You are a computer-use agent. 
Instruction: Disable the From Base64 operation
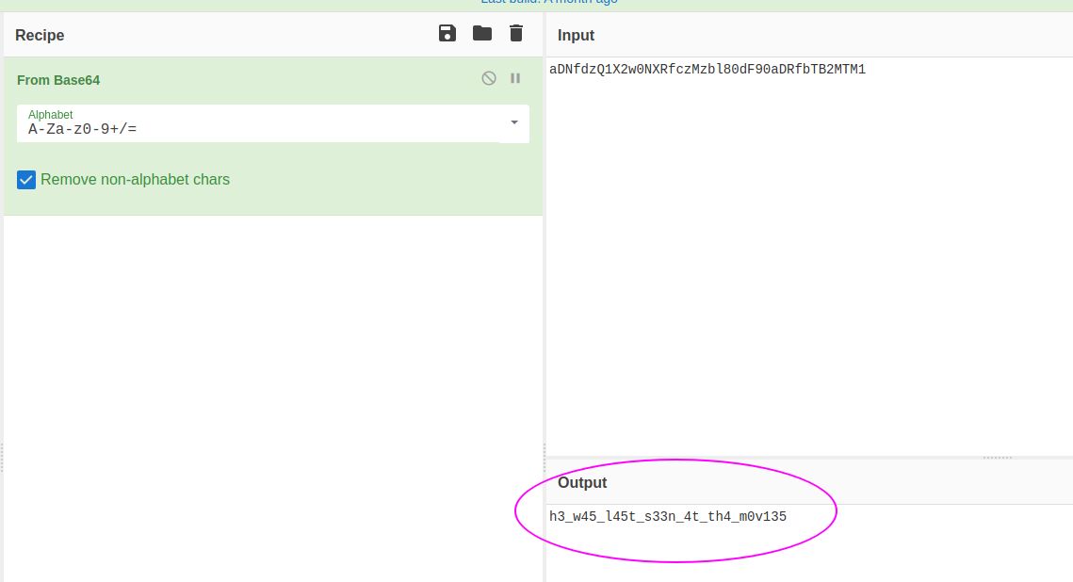coord(489,79)
